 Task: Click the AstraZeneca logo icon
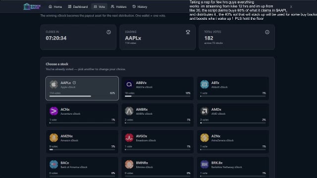205,137
